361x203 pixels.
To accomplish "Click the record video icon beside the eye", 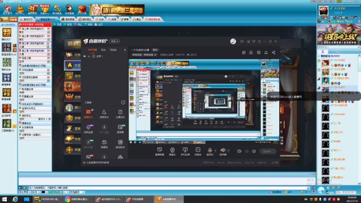I will pos(239,151).
